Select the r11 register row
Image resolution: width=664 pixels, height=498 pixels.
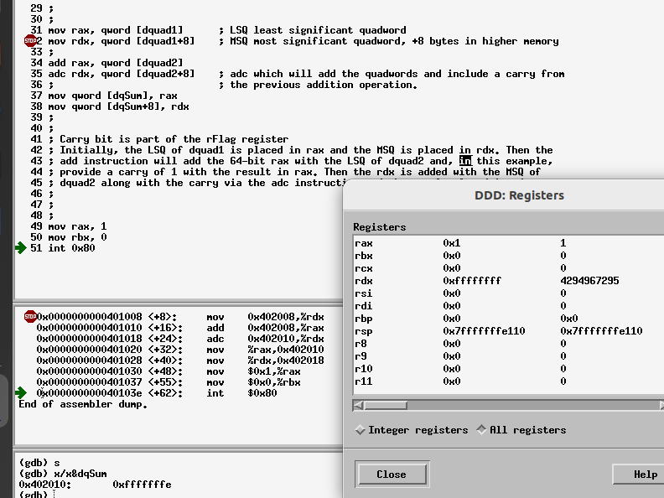point(508,381)
